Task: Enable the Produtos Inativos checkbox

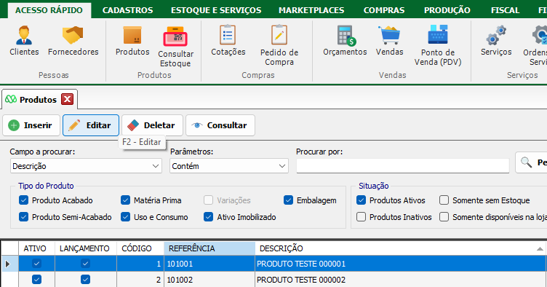Action: coord(361,217)
